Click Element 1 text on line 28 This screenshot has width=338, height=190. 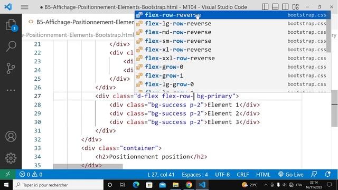point(223,105)
